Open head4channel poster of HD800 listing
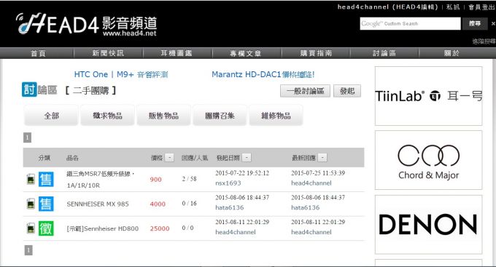Viewport: 496px width, 267px height. [x=236, y=232]
